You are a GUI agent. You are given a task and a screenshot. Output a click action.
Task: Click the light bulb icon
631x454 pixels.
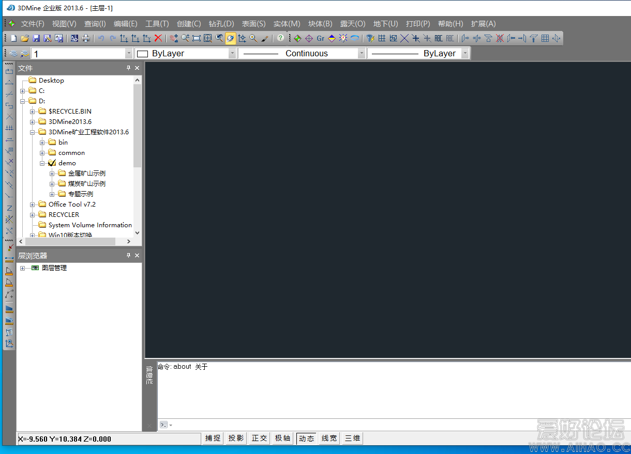(343, 38)
